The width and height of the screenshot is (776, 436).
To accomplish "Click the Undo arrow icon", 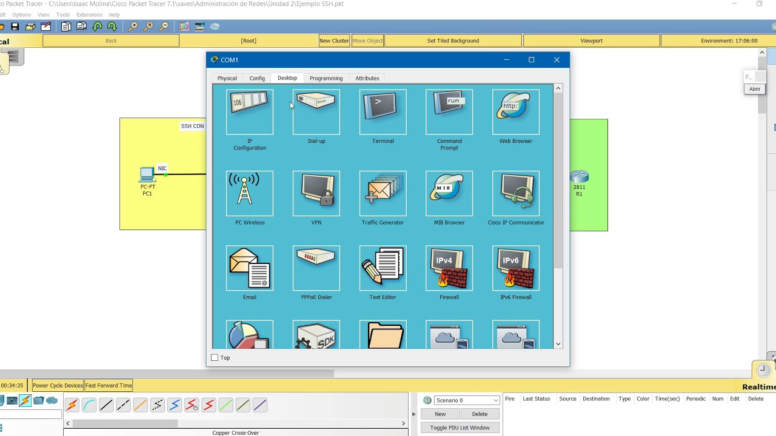I will (x=98, y=27).
